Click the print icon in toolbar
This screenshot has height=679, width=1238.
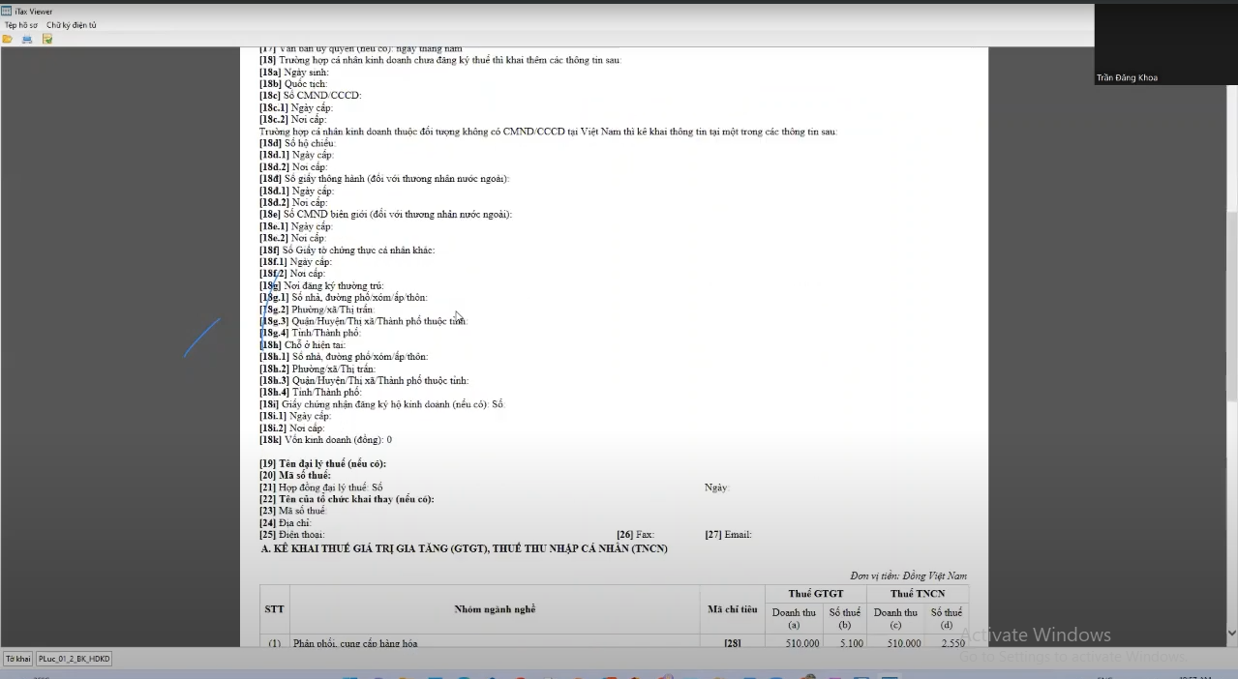click(27, 39)
